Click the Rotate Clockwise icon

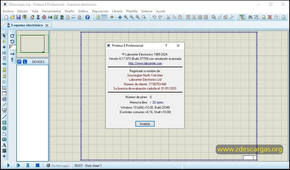coord(12,36)
